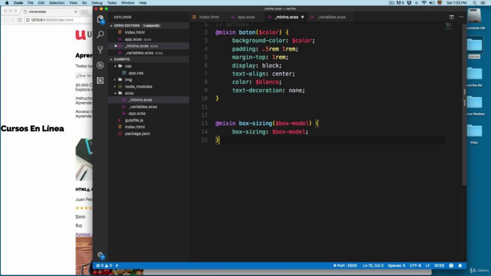This screenshot has height=276, width=491.
Task: Open the Manage gear at sidebar bottom
Action: click(100, 255)
